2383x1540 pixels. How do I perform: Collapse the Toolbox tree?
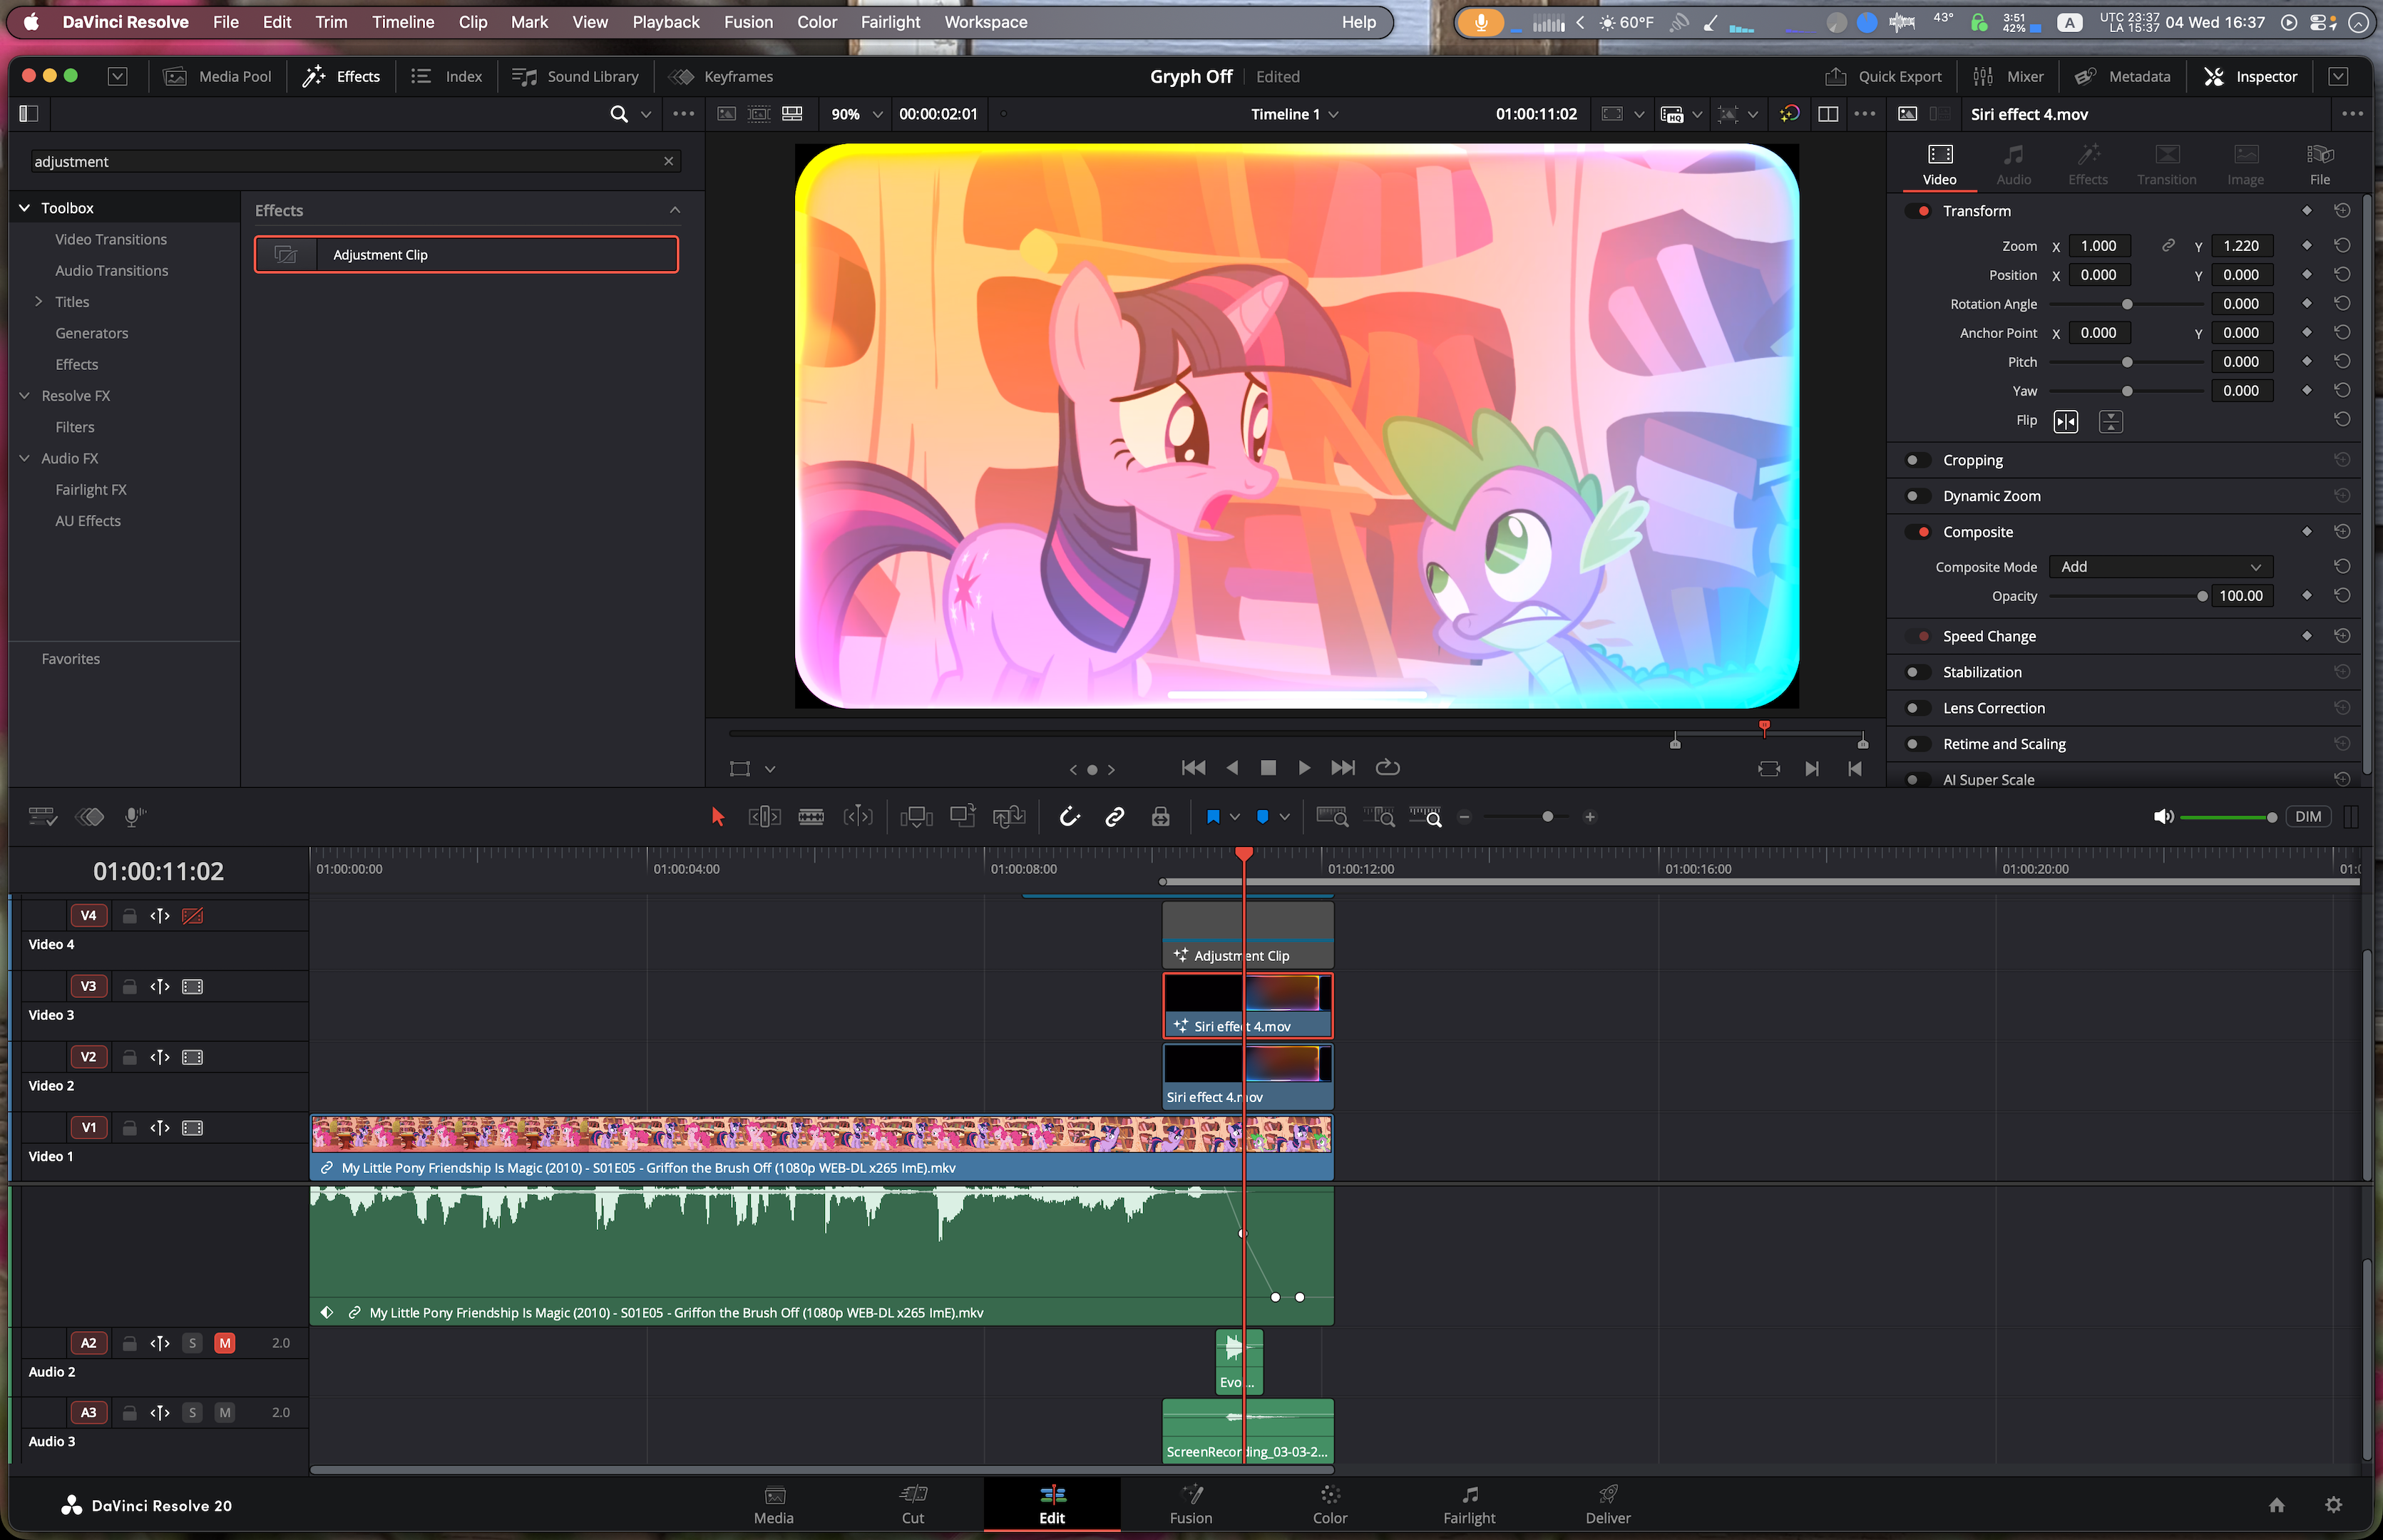(x=25, y=208)
